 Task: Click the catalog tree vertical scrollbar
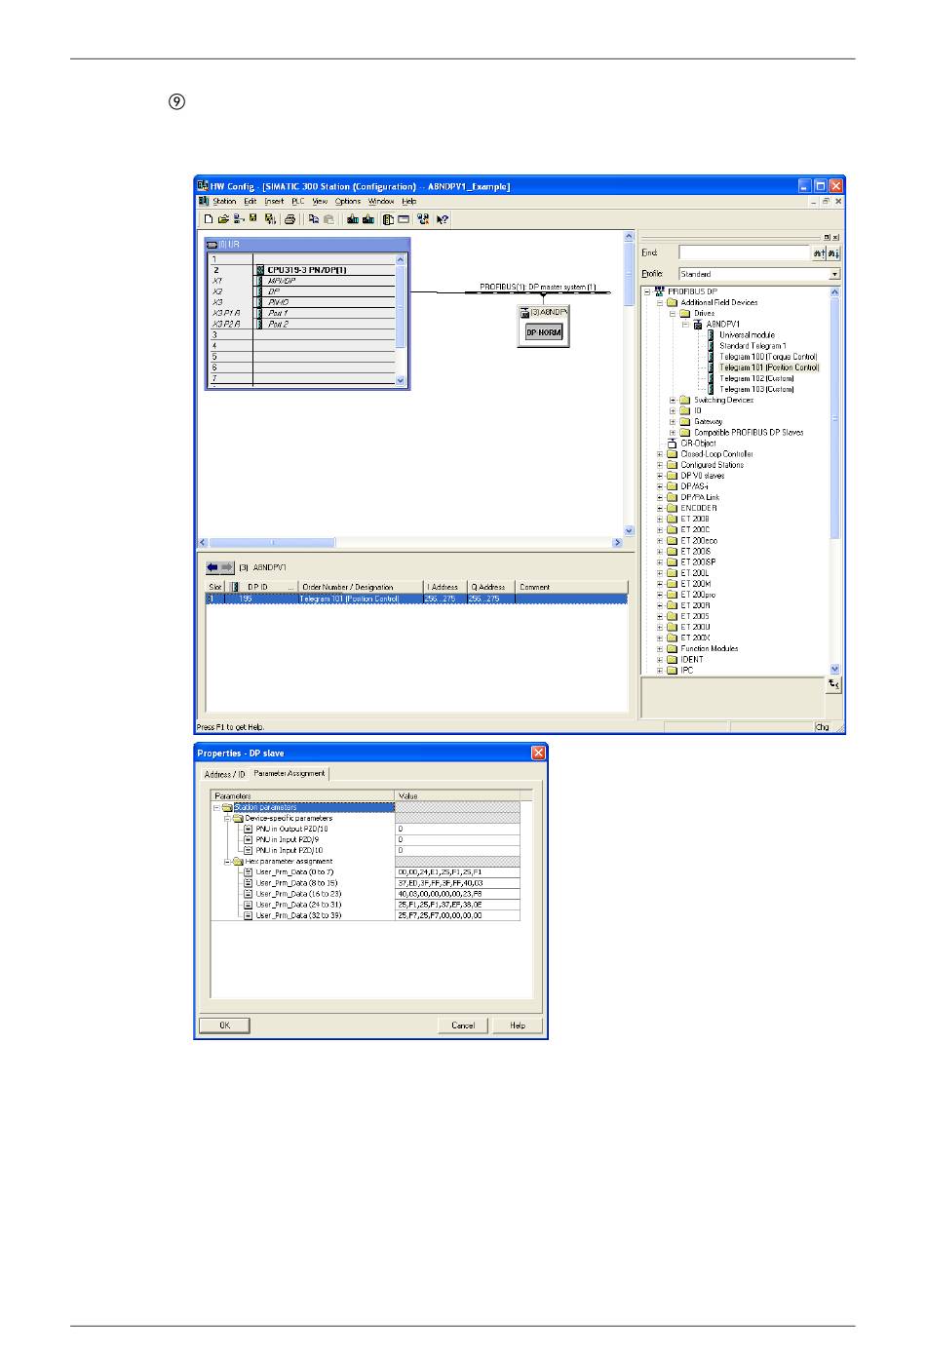[834, 481]
